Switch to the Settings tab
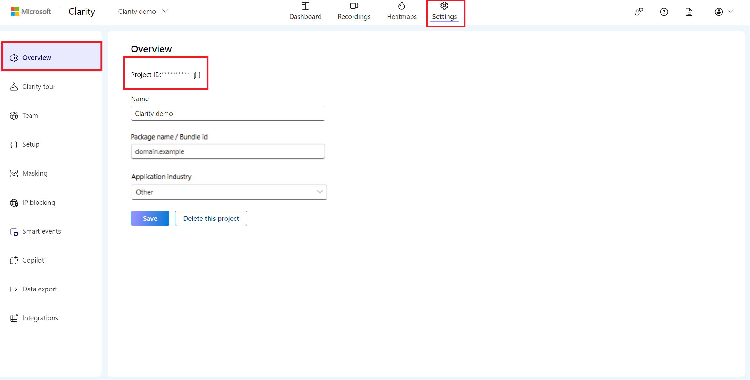The width and height of the screenshot is (750, 380). click(x=444, y=11)
